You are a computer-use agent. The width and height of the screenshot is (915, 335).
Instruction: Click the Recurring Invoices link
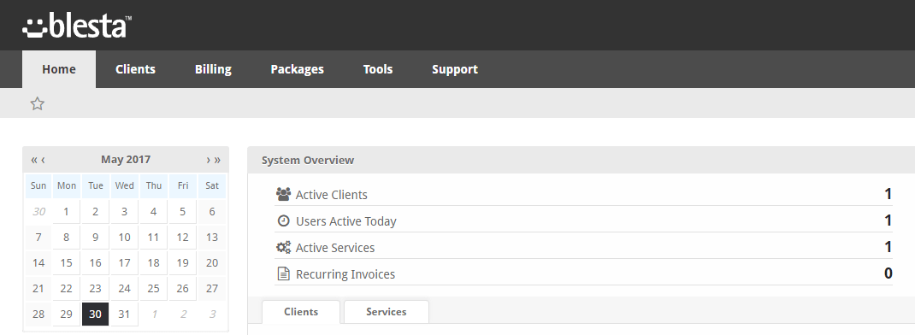(x=345, y=274)
